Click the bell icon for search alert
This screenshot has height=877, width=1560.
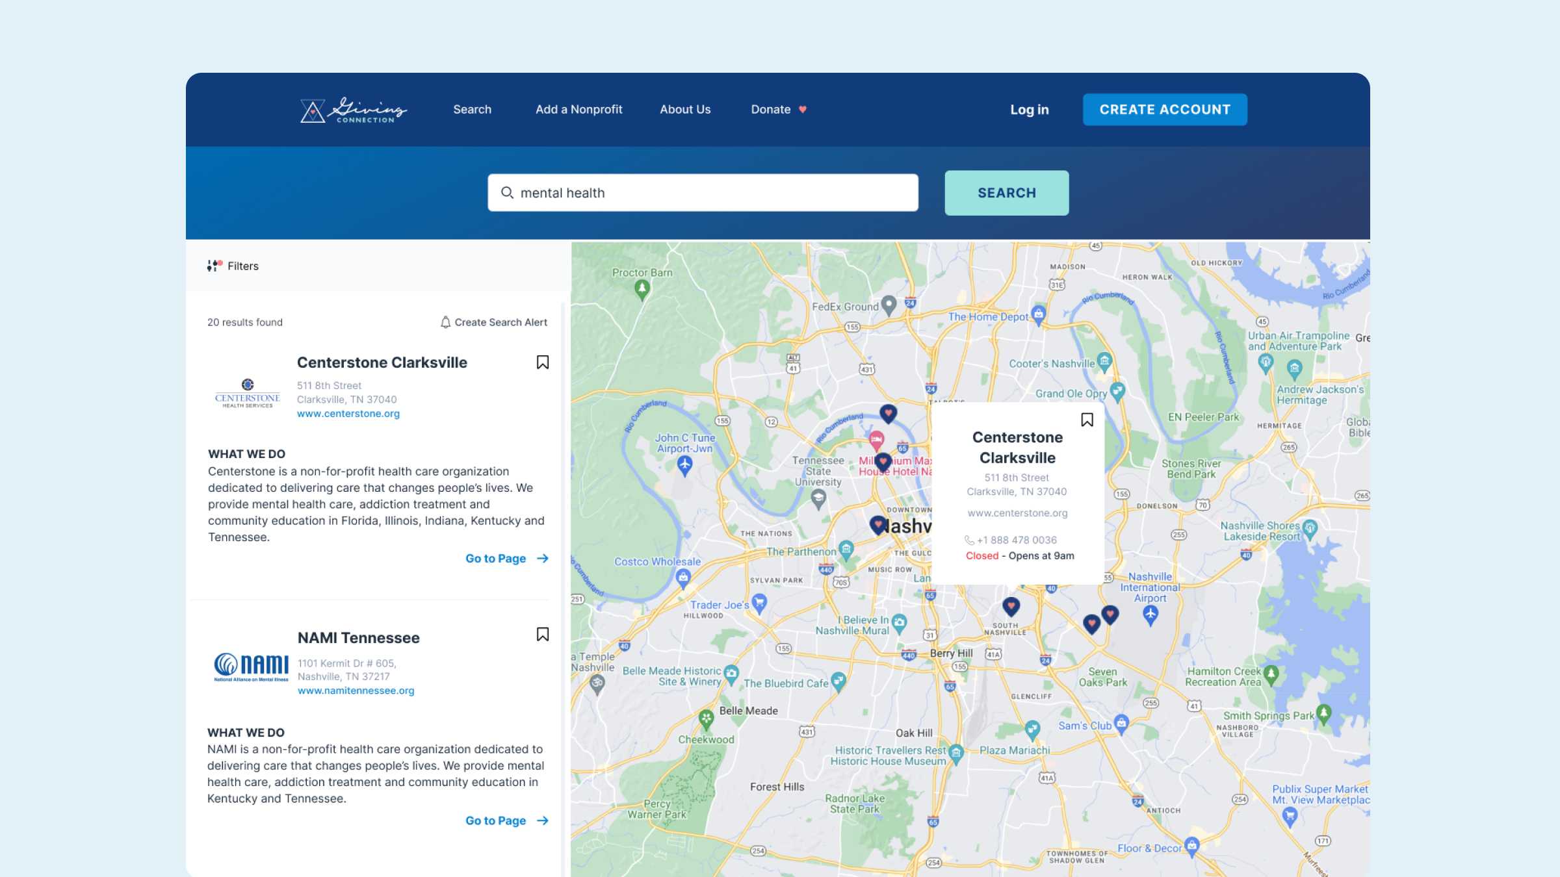point(445,322)
